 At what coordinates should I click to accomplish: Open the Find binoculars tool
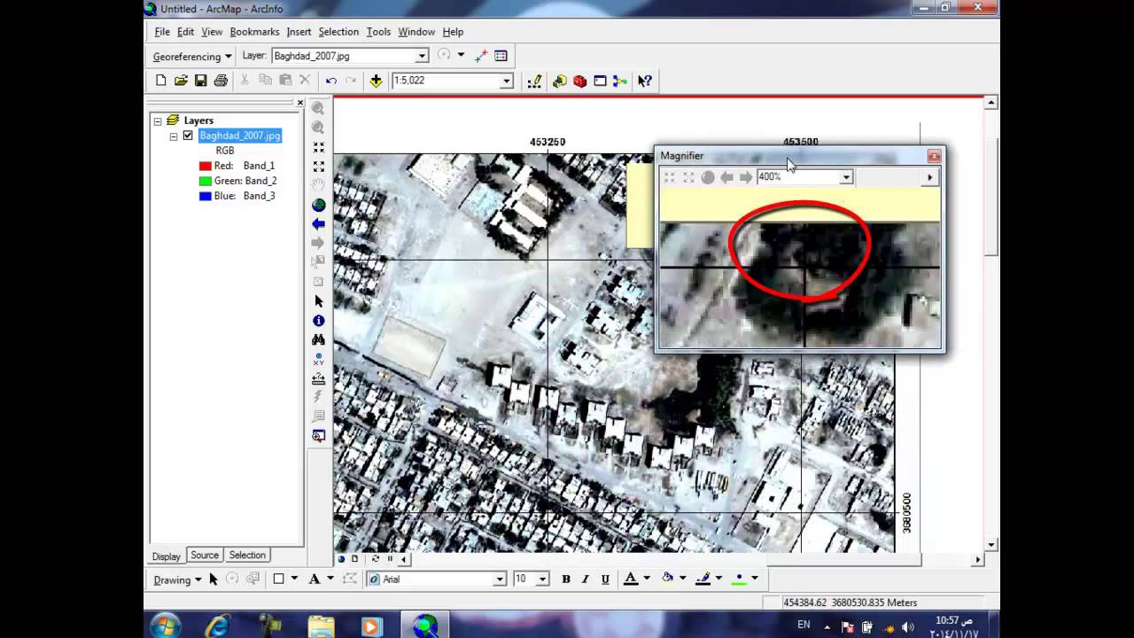(319, 339)
